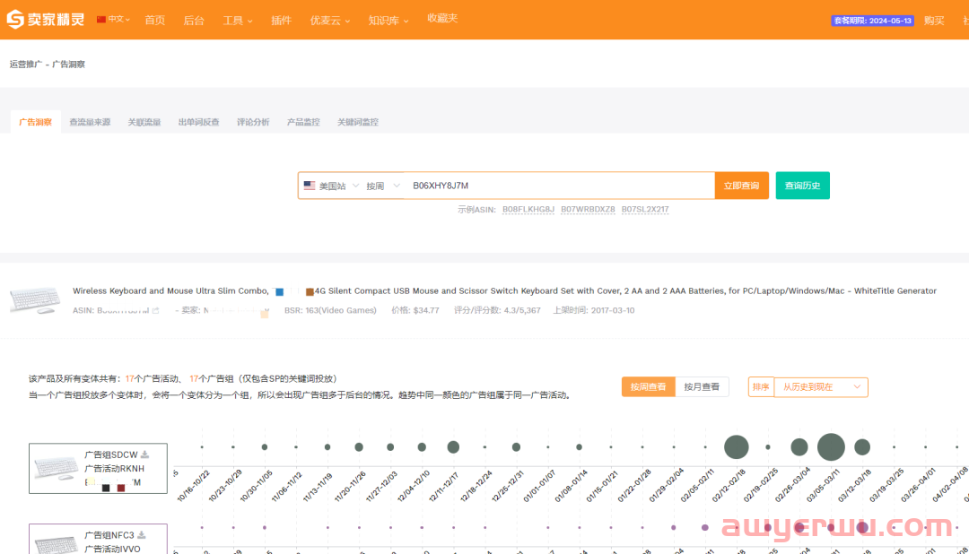
Task: Click largest bubble at 03/05-03/11
Action: (831, 446)
